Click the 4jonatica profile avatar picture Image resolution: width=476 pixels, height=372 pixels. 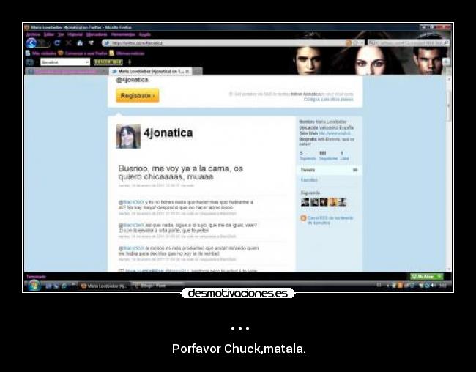click(128, 137)
